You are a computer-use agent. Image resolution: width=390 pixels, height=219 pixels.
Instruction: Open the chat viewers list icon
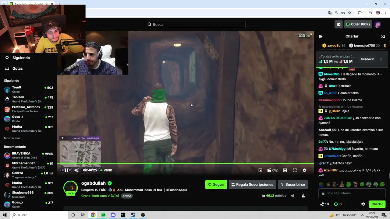(383, 36)
